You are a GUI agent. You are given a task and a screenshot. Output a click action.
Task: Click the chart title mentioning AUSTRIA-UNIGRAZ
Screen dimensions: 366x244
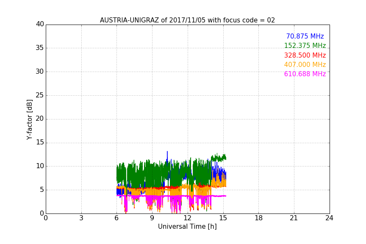(x=187, y=20)
